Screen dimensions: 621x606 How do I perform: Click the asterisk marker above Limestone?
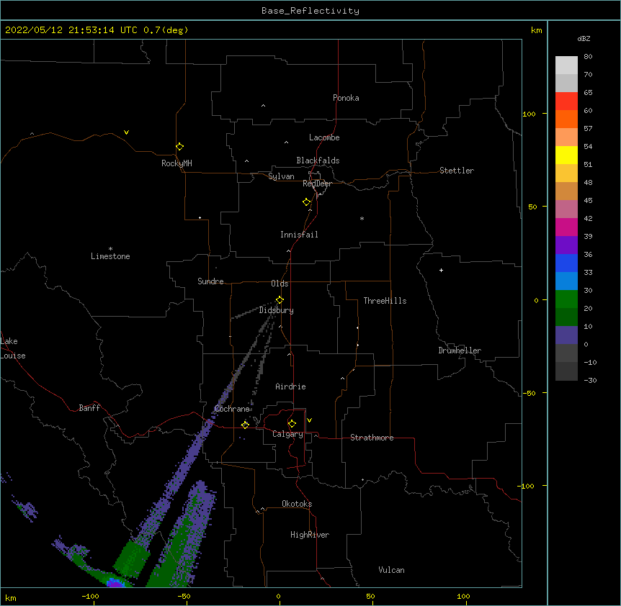point(110,249)
